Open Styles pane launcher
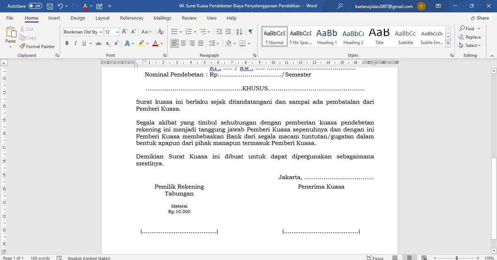The image size is (497, 260). click(x=451, y=55)
